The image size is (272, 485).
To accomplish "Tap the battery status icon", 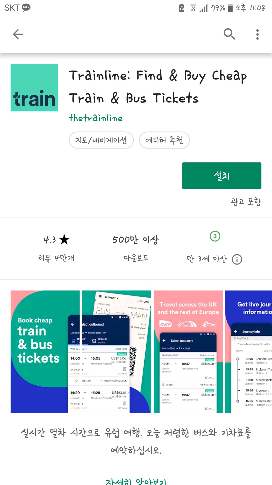I will point(230,8).
